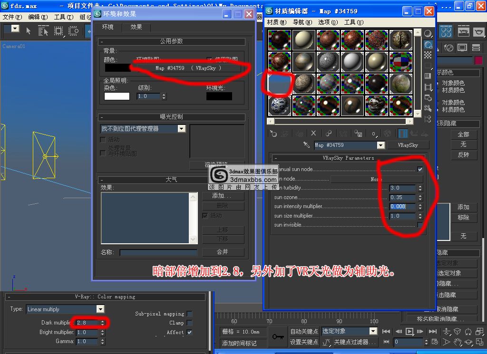
Task: Click the Get Material icon
Action: coord(273,134)
